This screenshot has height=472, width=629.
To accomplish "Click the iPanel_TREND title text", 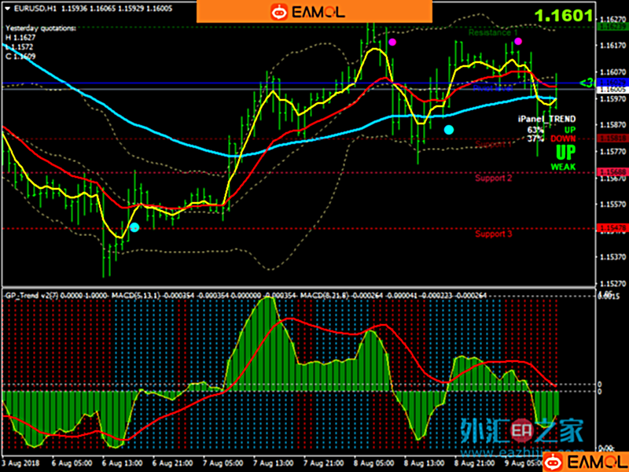I will [546, 119].
